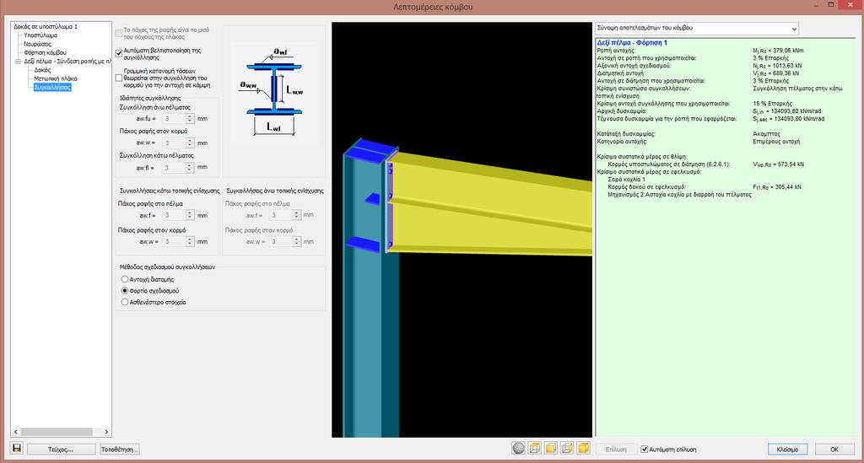The image size is (864, 463).
Task: Close the Λεπτομέρειες κόμβου window
Action: [x=850, y=4]
